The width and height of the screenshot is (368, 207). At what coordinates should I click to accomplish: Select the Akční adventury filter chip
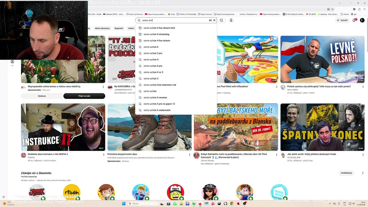(x=102, y=28)
